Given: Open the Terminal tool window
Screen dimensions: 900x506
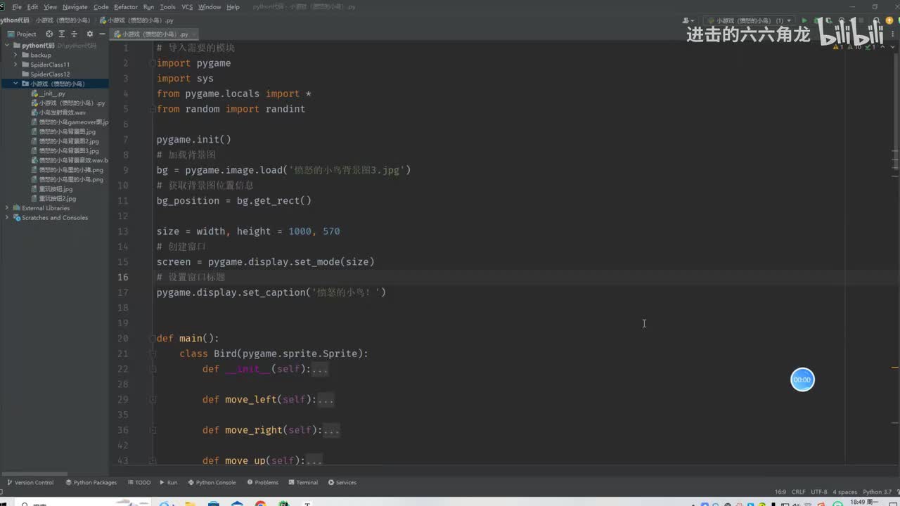Looking at the screenshot, I should [303, 483].
